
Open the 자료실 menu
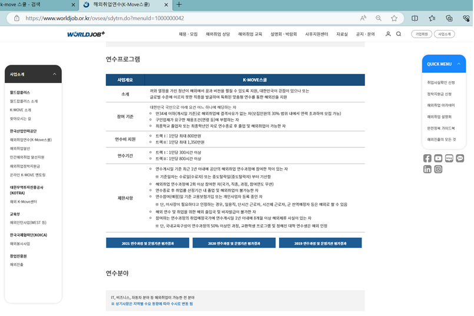(342, 34)
